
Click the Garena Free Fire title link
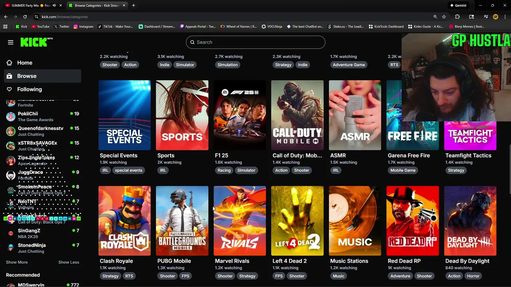409,155
